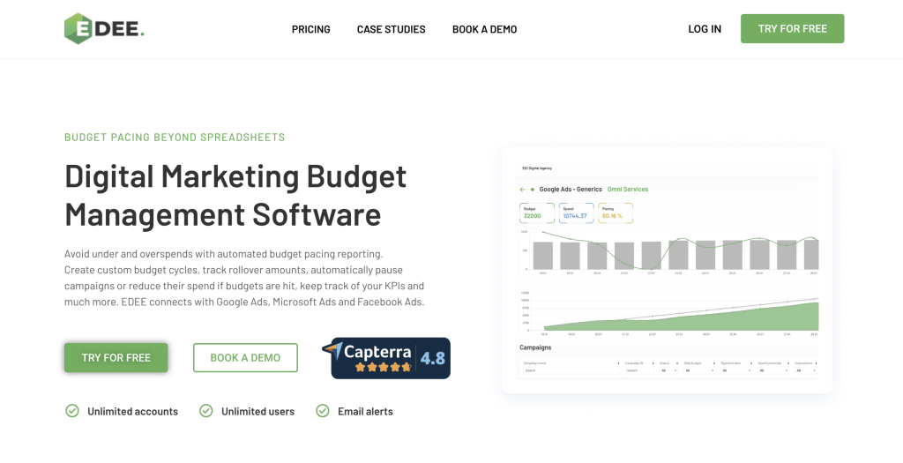Click the checkmark icon beside Unlimited accounts
The height and width of the screenshot is (463, 903).
tap(72, 411)
